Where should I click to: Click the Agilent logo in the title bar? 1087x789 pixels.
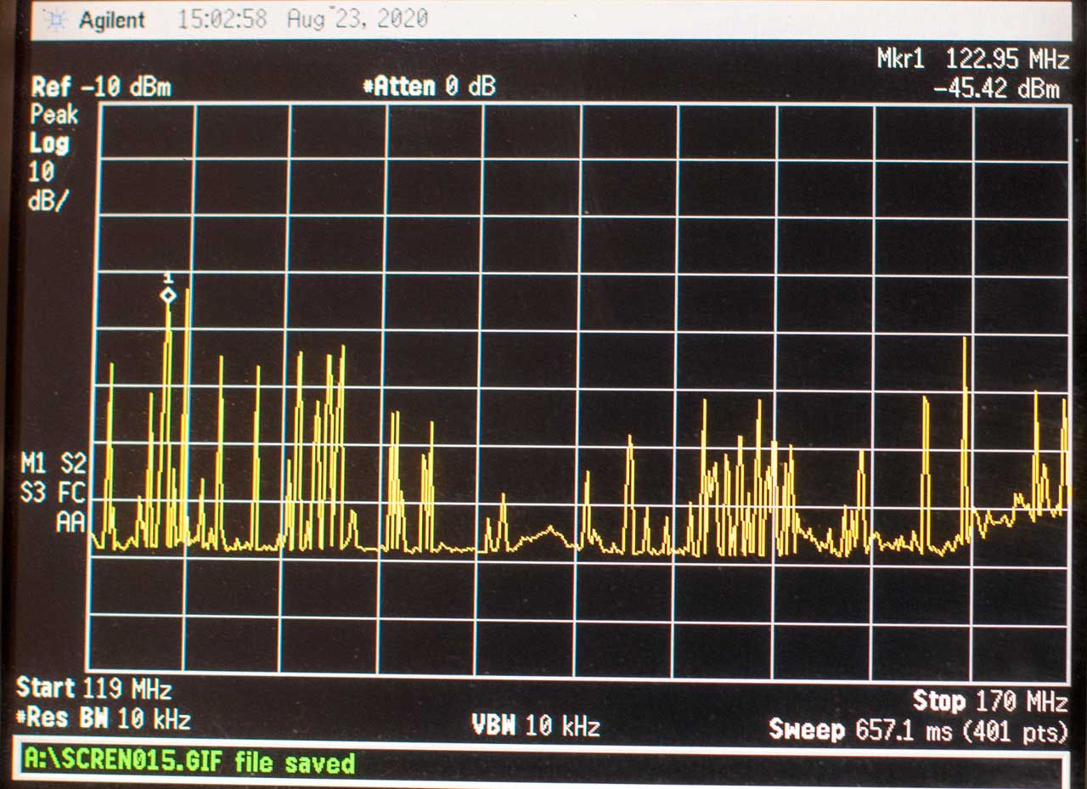[x=98, y=20]
